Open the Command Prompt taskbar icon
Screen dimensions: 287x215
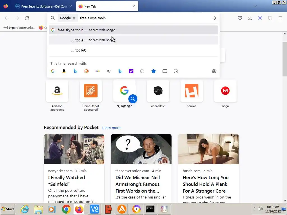150,209
